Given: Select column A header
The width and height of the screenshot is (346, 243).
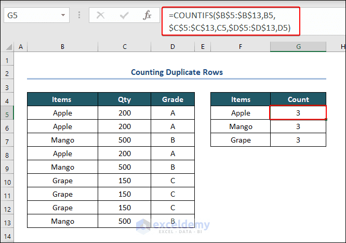Looking at the screenshot, I should [x=21, y=47].
